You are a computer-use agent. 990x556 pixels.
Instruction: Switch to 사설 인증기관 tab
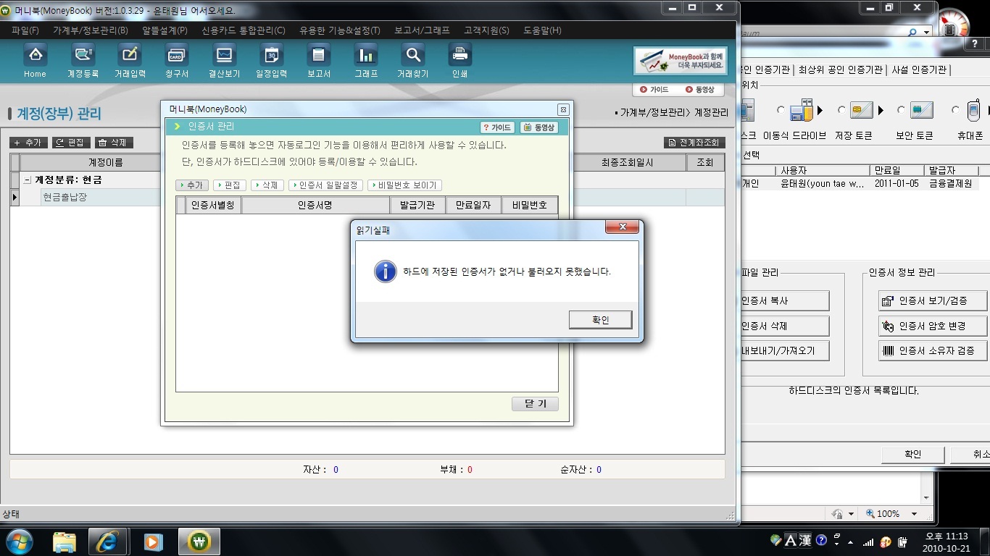[918, 70]
